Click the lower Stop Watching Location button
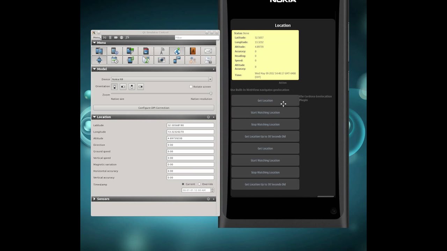The image size is (447, 251). (265, 172)
